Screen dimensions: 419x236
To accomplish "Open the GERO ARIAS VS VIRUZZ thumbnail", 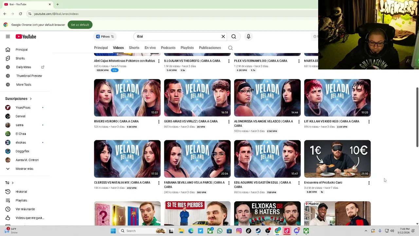I will (x=197, y=98).
